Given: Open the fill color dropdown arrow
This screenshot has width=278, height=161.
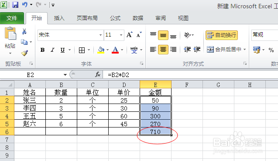Looking at the screenshot, I should click(x=108, y=50).
